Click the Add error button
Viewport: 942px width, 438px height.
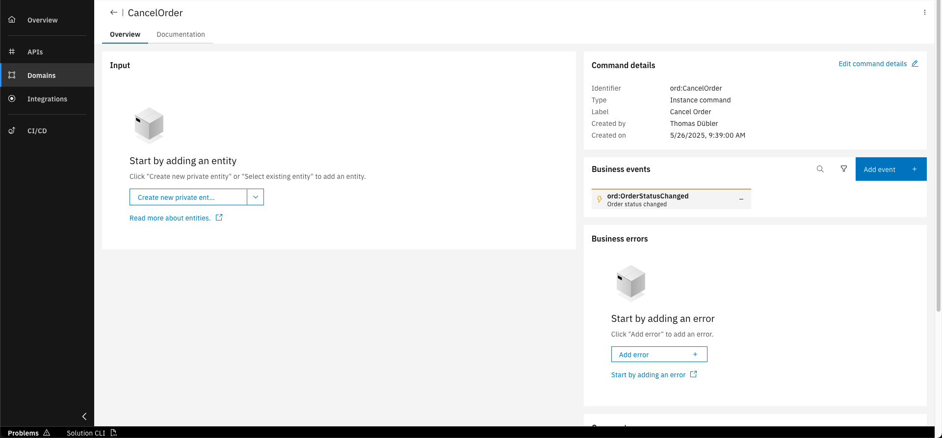659,354
